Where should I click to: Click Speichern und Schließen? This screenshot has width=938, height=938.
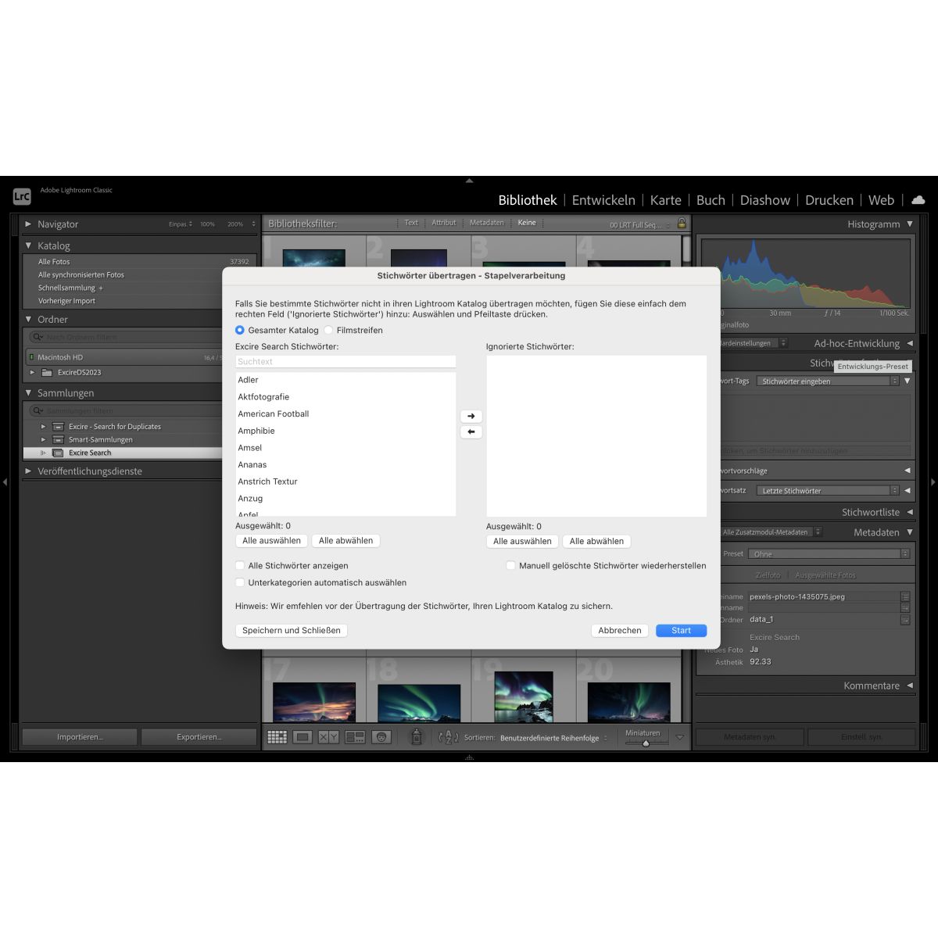(292, 631)
